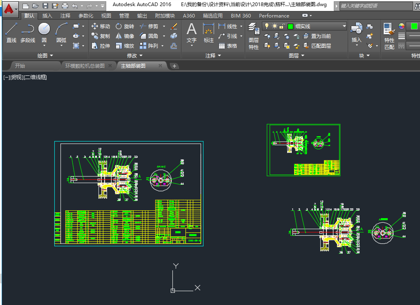This screenshot has height=305, width=420.
Task: Switch to the 视图 ribbon tab
Action: pyautogui.click(x=106, y=16)
